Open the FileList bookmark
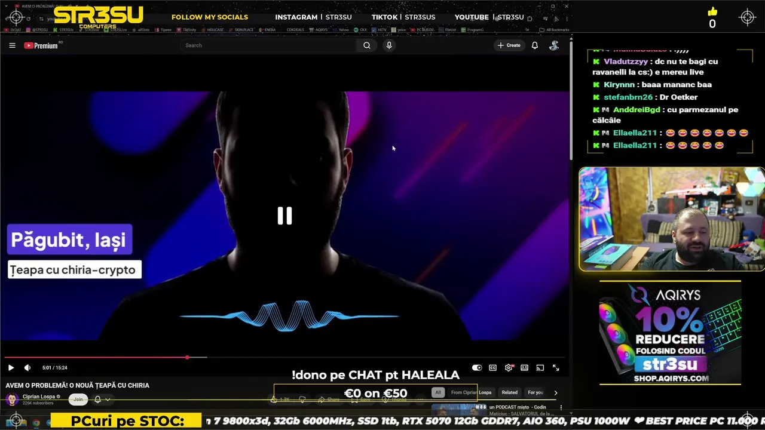Screen dimensions: 765x430 tap(448, 30)
